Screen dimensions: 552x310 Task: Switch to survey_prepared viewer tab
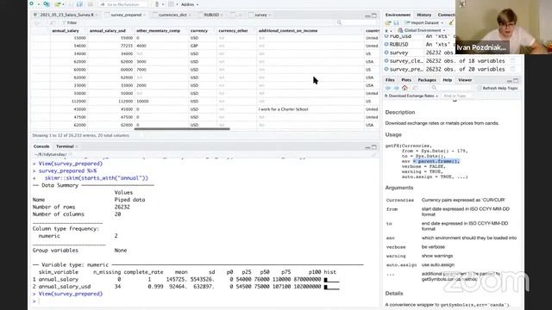[x=126, y=15]
